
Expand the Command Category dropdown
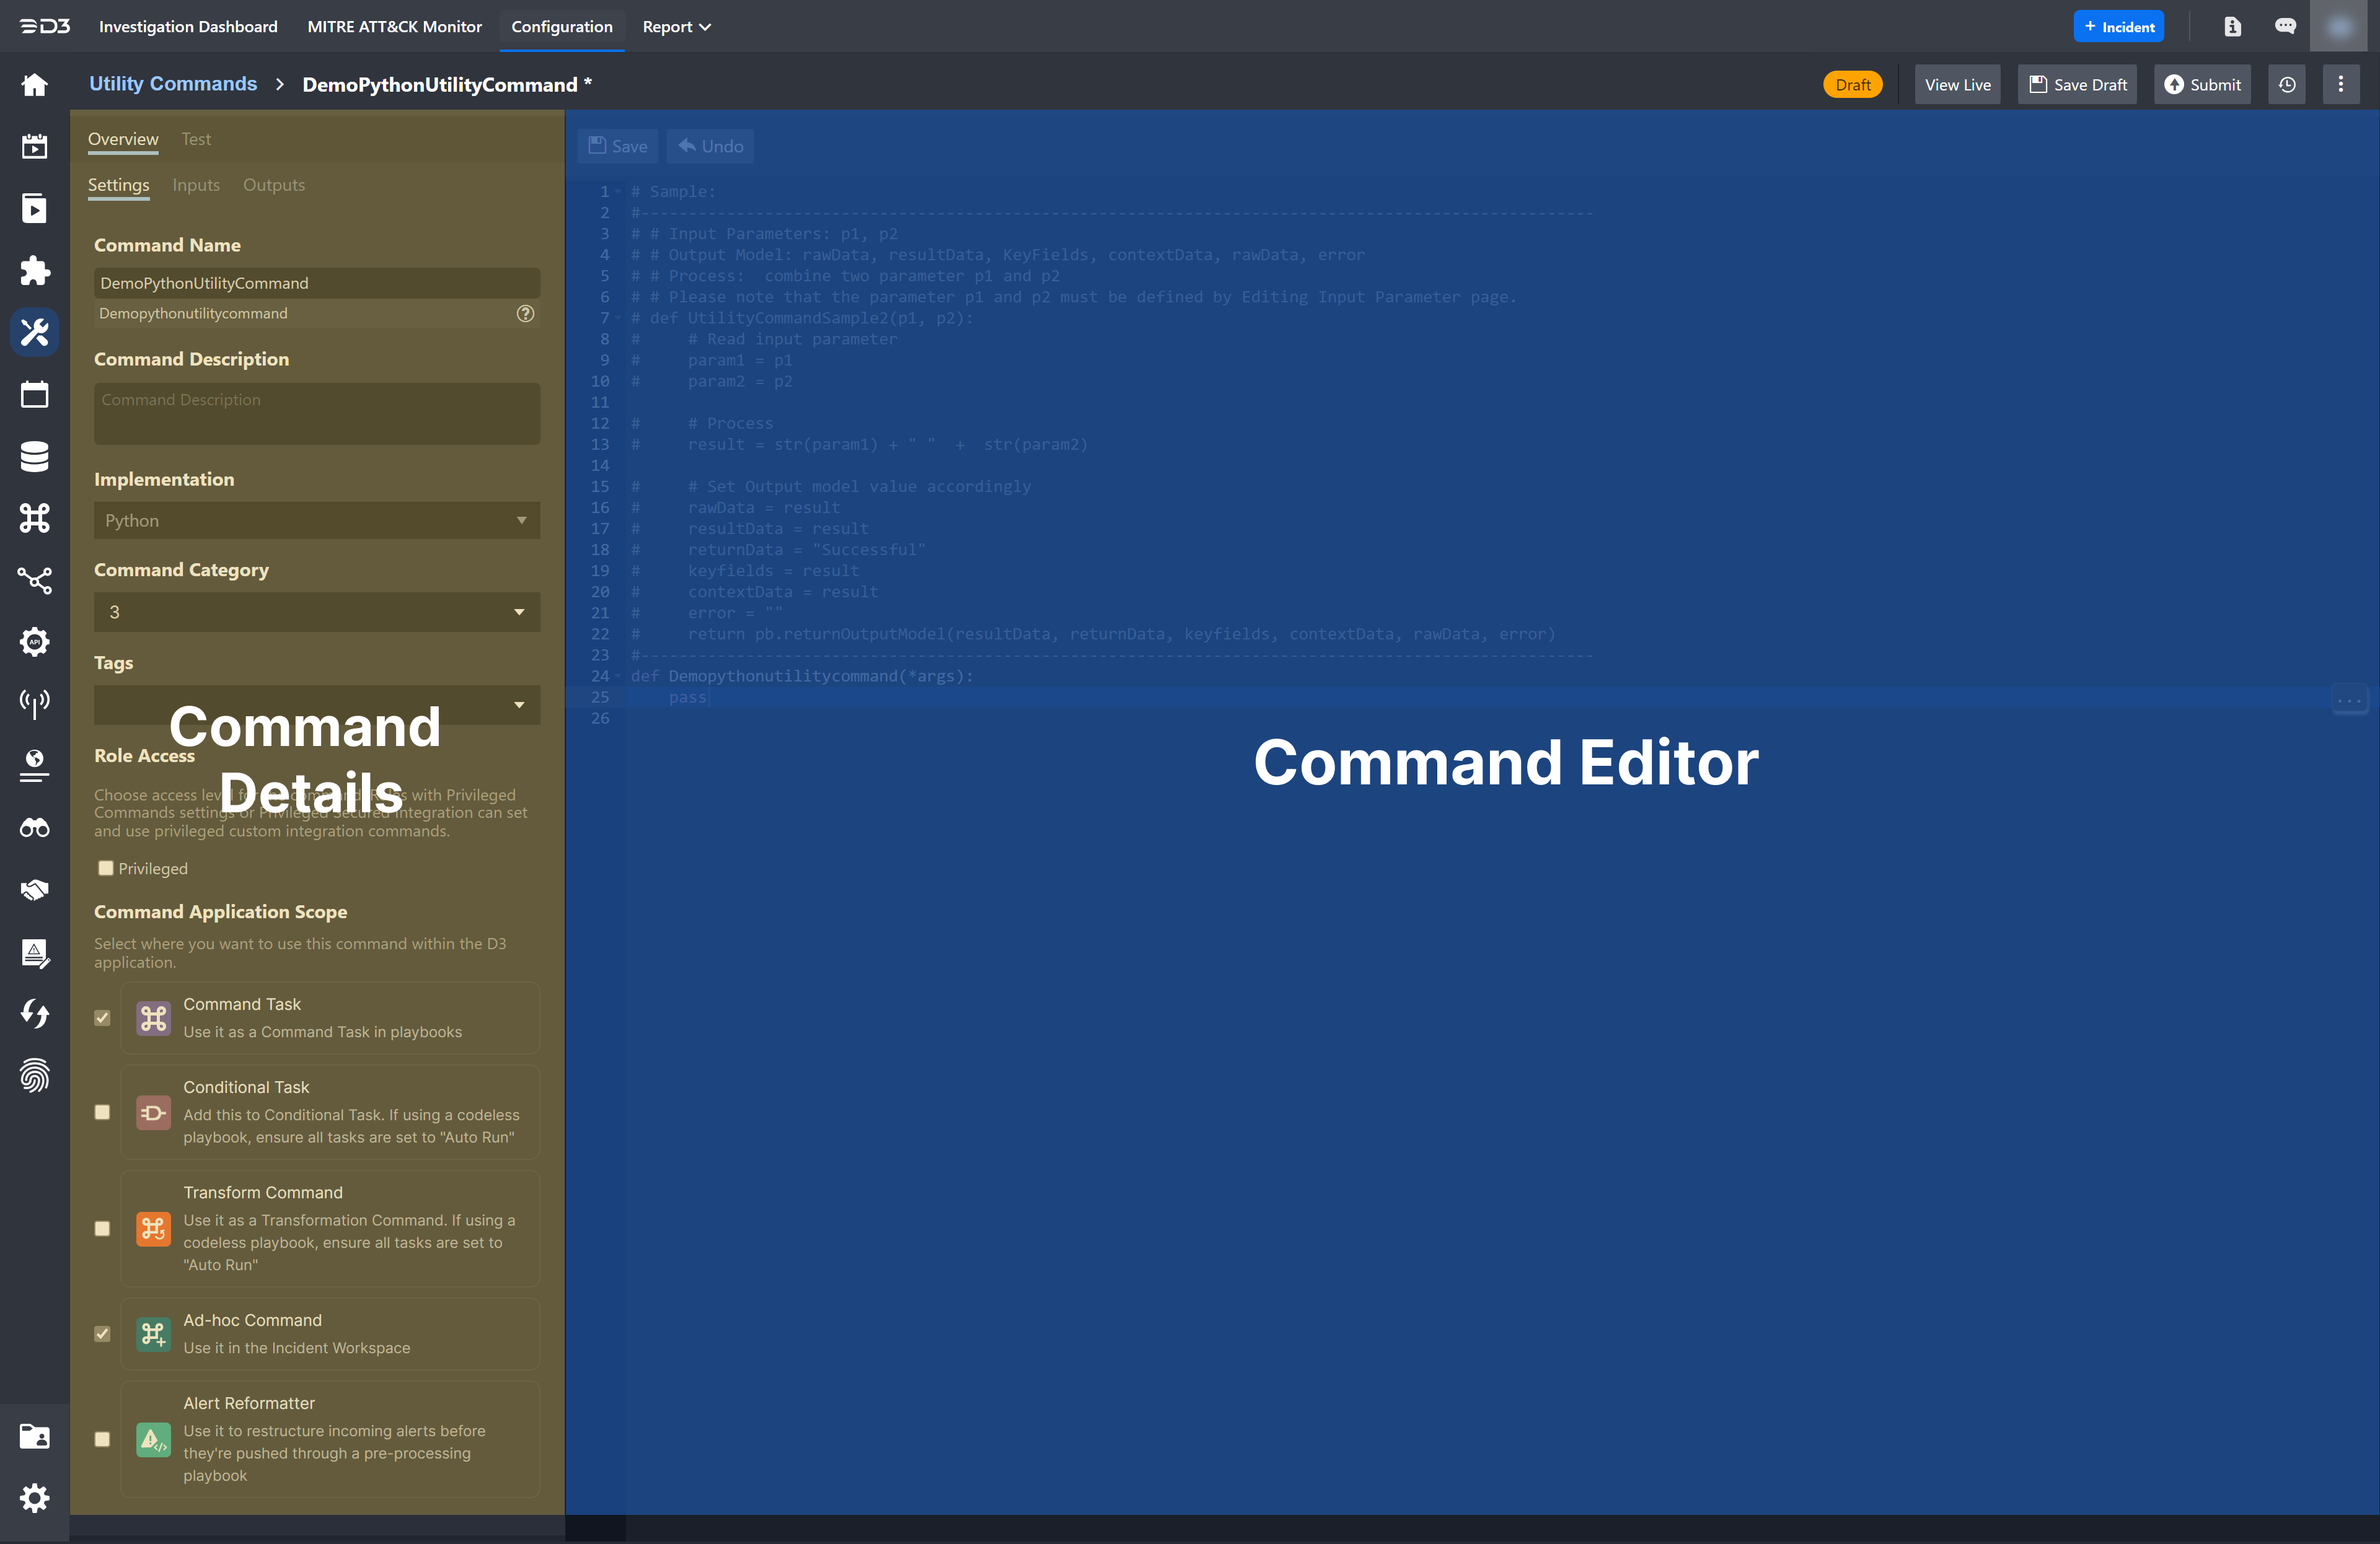(x=317, y=613)
